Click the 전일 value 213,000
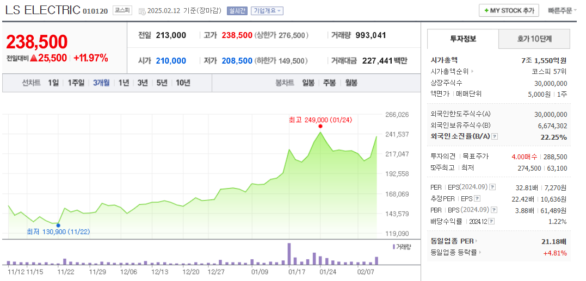Image resolution: width=586 pixels, height=281 pixels. (x=171, y=35)
